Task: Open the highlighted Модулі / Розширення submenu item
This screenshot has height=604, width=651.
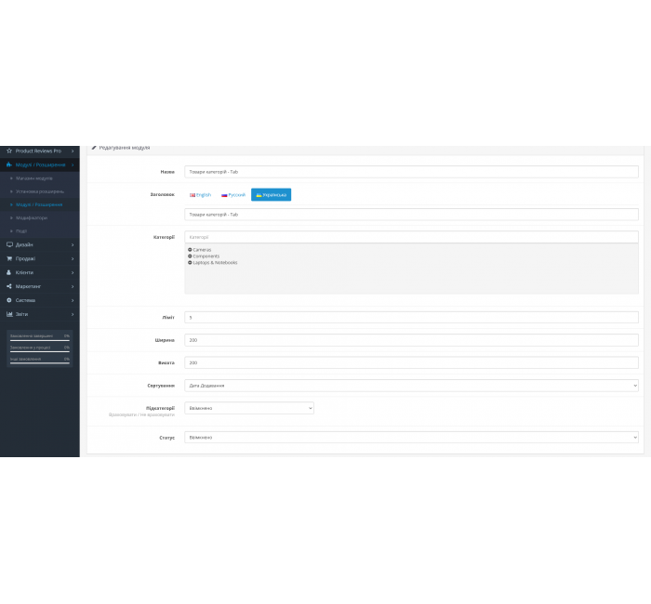Action: point(39,204)
